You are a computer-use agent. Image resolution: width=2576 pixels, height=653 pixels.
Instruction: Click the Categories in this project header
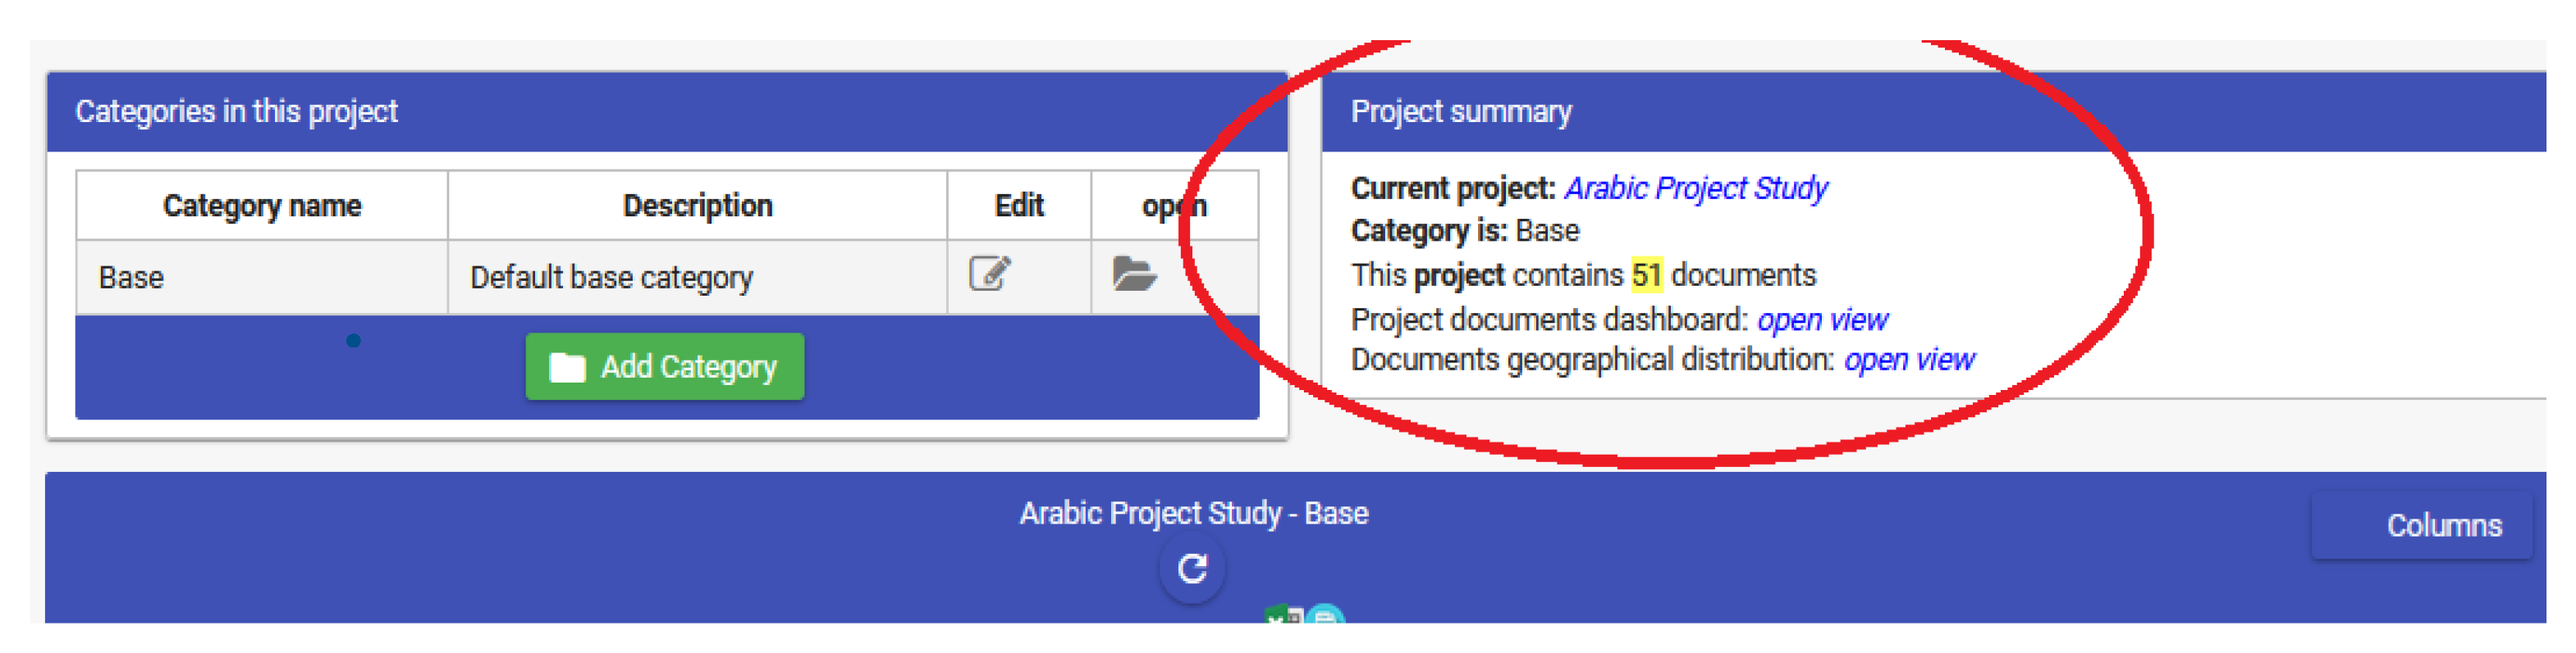(237, 111)
